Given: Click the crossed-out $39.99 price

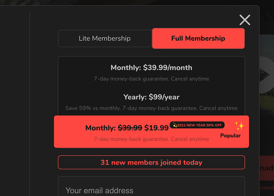Looking at the screenshot, I should [x=130, y=128].
